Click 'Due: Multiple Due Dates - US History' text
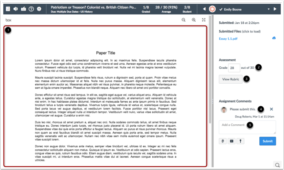Viewport: 284px width, 170px height. (x=72, y=12)
